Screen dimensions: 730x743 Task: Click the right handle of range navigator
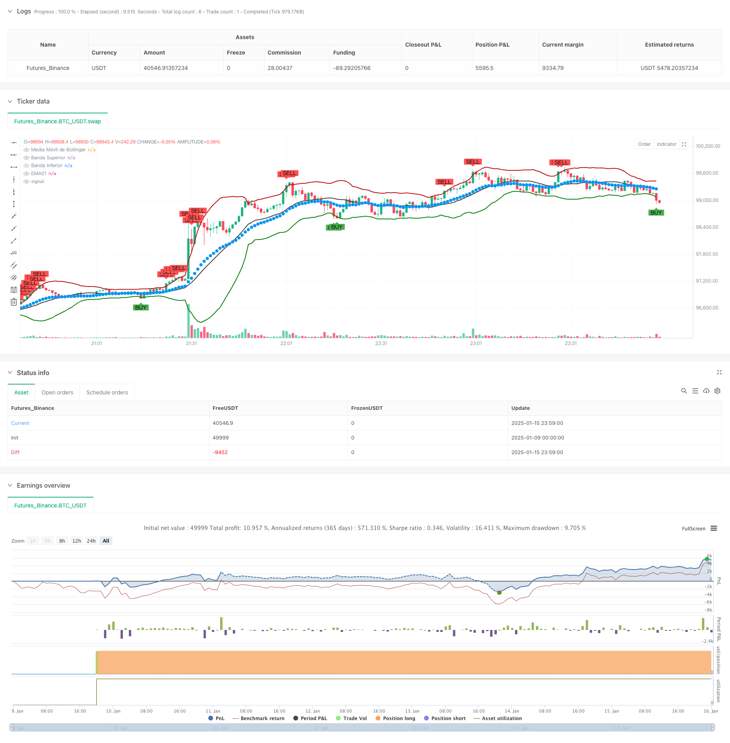713,727
